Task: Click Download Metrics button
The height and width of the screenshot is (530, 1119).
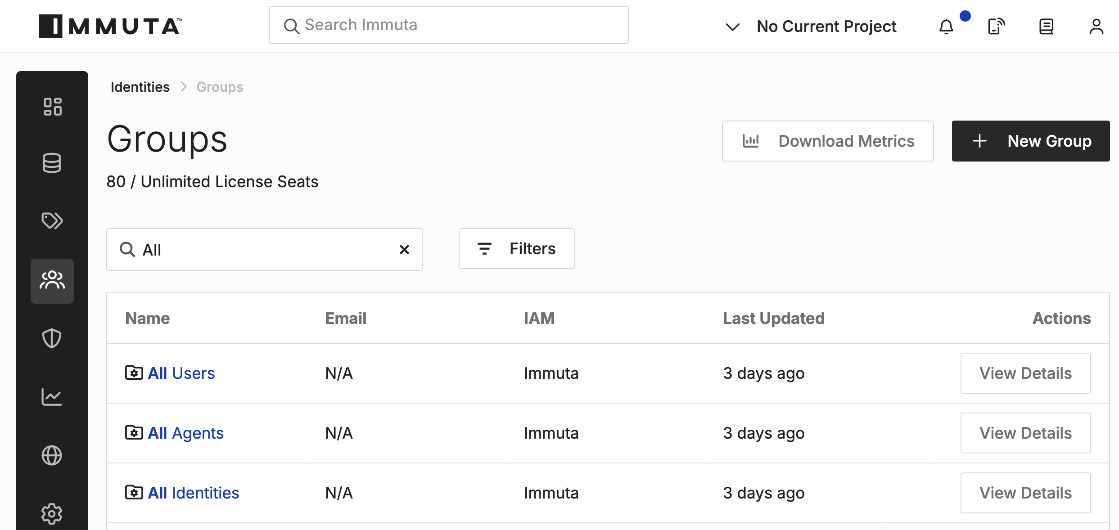Action: [827, 141]
